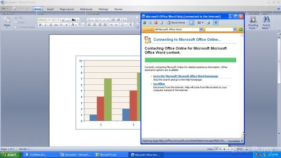Switch to Microsoft Excel on the taskbar
Screen dimensions: 281x158
click(x=110, y=155)
